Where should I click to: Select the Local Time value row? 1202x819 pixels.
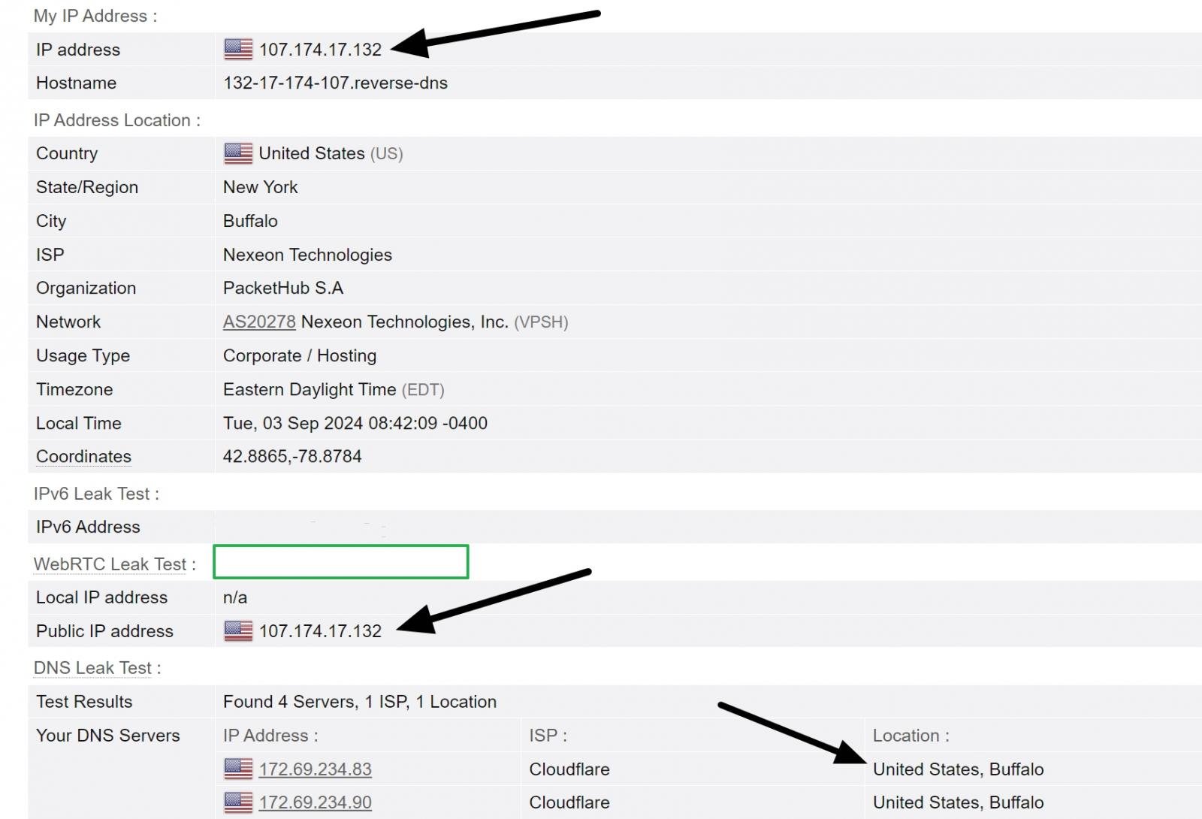pos(355,423)
